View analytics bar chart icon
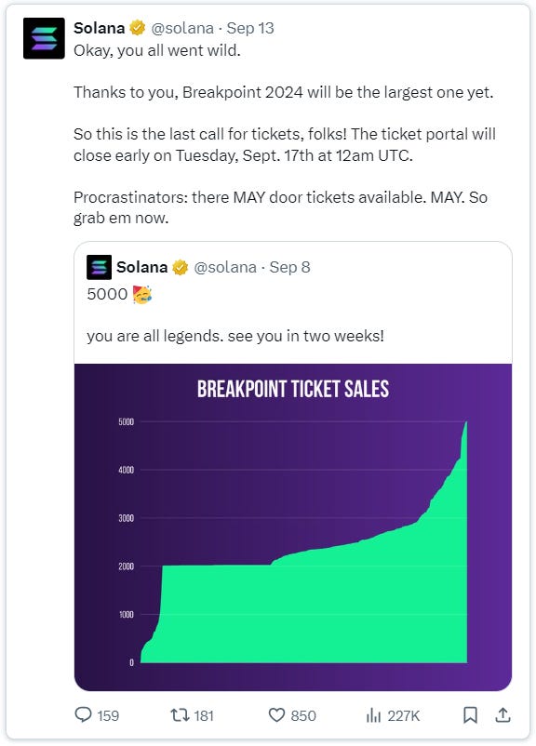This screenshot has height=746, width=536. click(374, 714)
